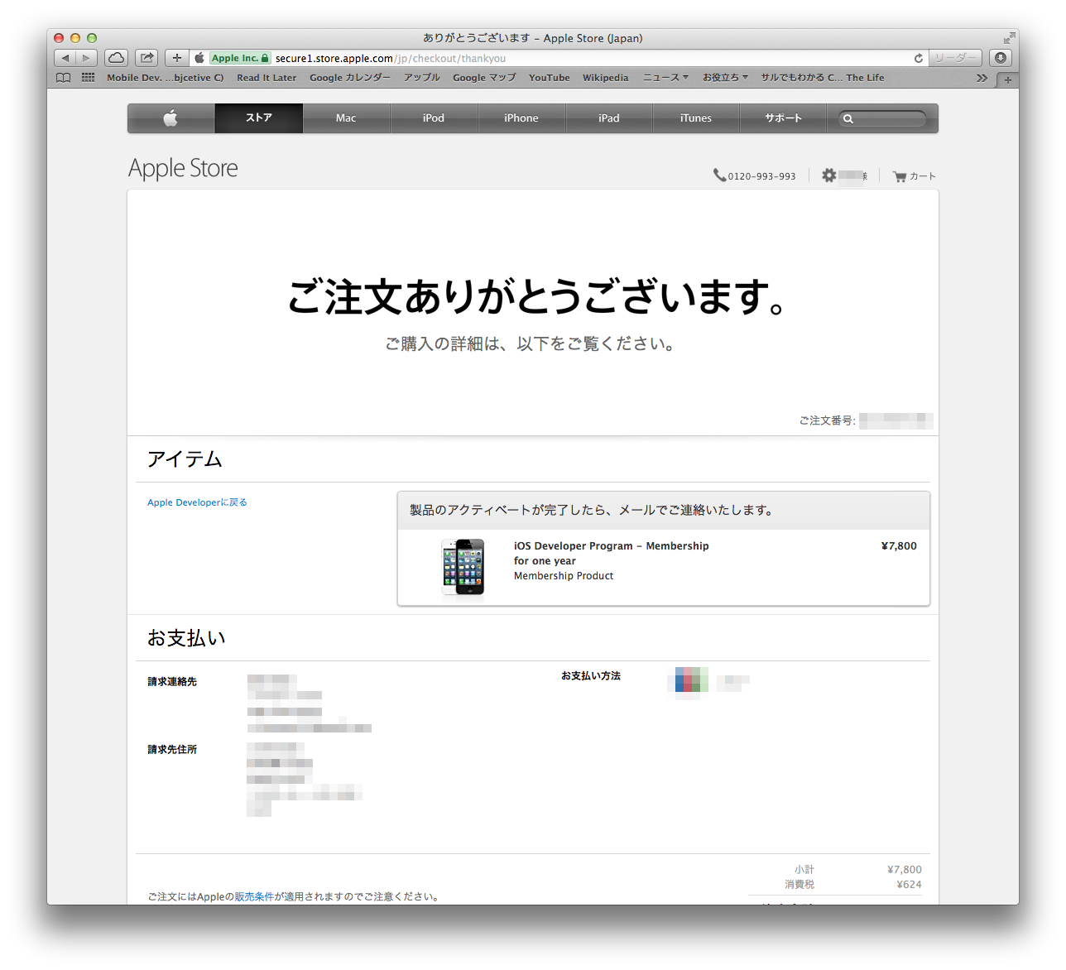1066x970 pixels.
Task: Click the phone icon beside 0120-993-993
Action: 719,175
